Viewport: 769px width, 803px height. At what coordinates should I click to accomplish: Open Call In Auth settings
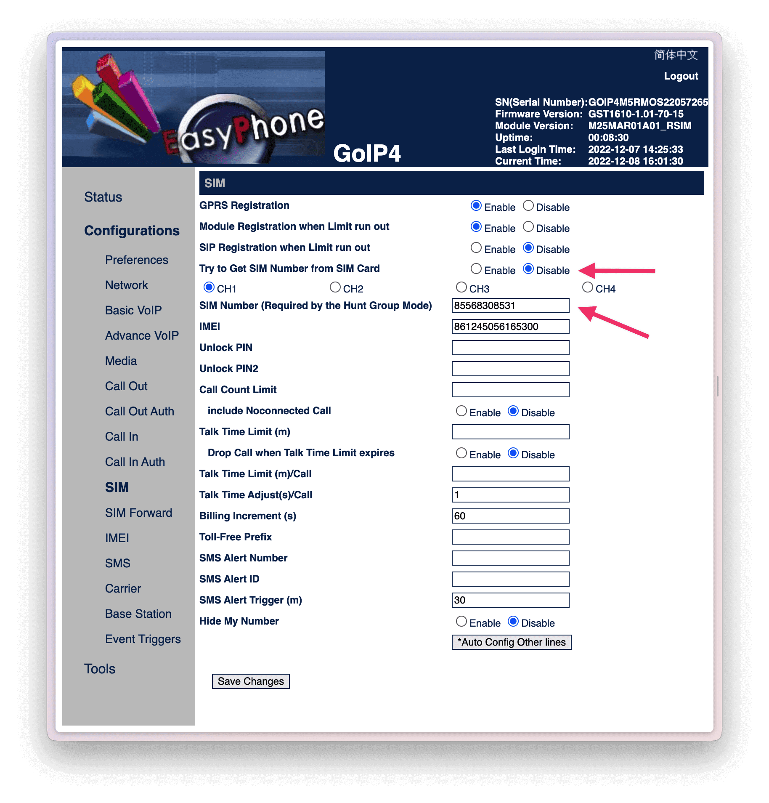[x=135, y=462]
